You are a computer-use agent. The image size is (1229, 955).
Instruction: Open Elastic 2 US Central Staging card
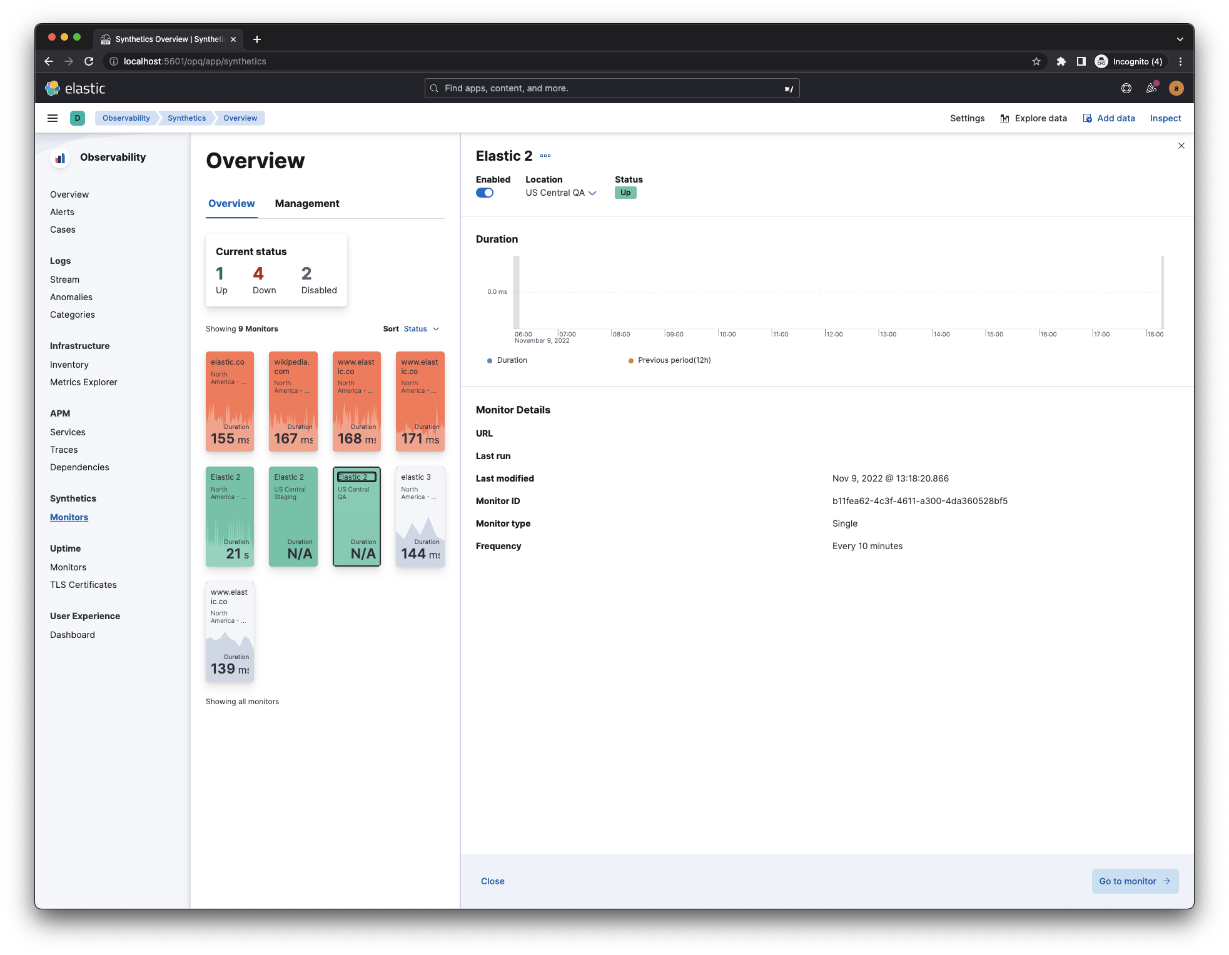pos(293,517)
